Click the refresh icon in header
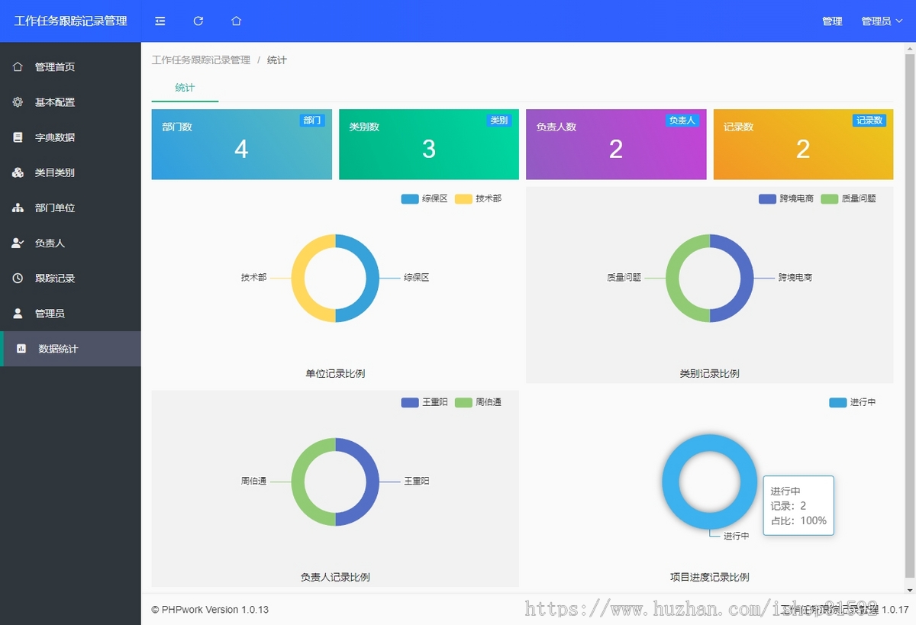 click(x=198, y=21)
